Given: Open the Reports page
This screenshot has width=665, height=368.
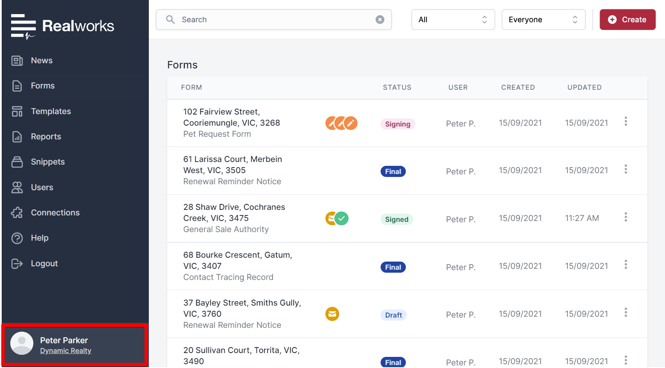Looking at the screenshot, I should coord(46,137).
